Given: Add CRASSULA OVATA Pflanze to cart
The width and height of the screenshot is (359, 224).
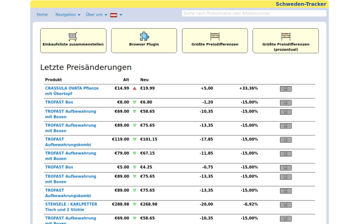Looking at the screenshot, I should click(x=286, y=89).
